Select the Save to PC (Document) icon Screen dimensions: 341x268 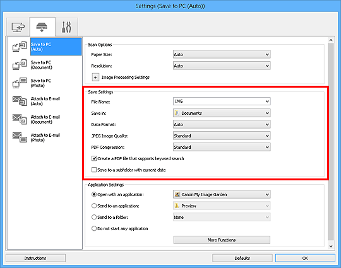pos(20,64)
